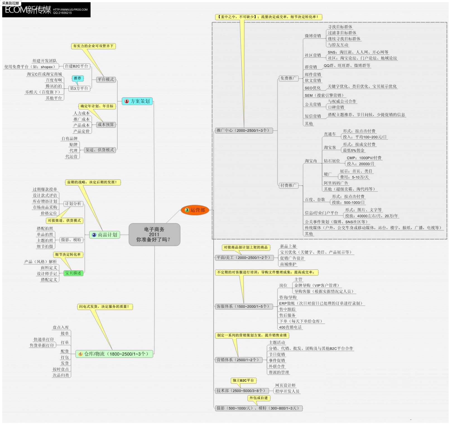Click the 使用免费平台（如：shopex） text
This screenshot has height=425, width=464.
pos(31,67)
